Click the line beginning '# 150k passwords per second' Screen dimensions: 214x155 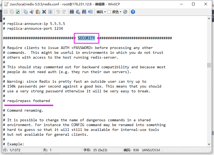82,86
